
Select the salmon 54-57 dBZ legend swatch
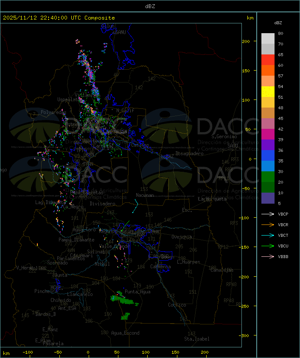[268, 81]
